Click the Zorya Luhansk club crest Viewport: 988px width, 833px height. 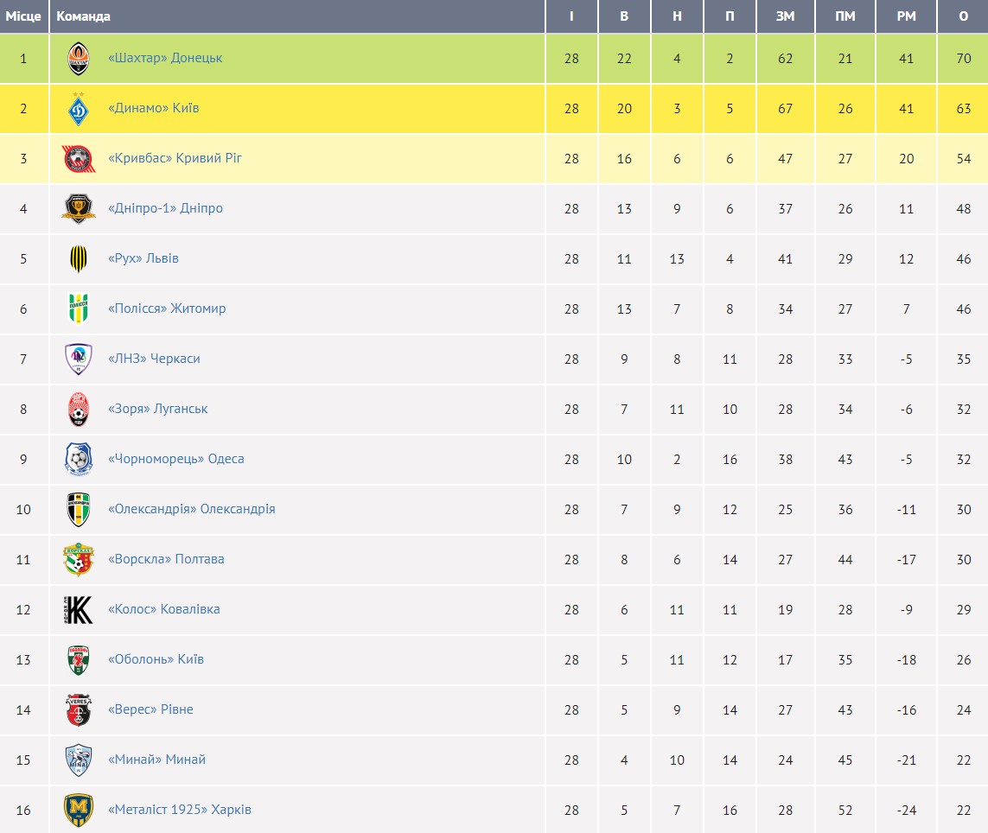point(79,410)
